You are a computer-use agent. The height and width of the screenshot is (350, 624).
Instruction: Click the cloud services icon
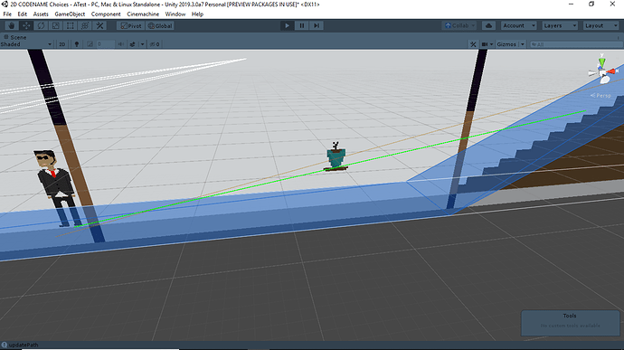488,25
